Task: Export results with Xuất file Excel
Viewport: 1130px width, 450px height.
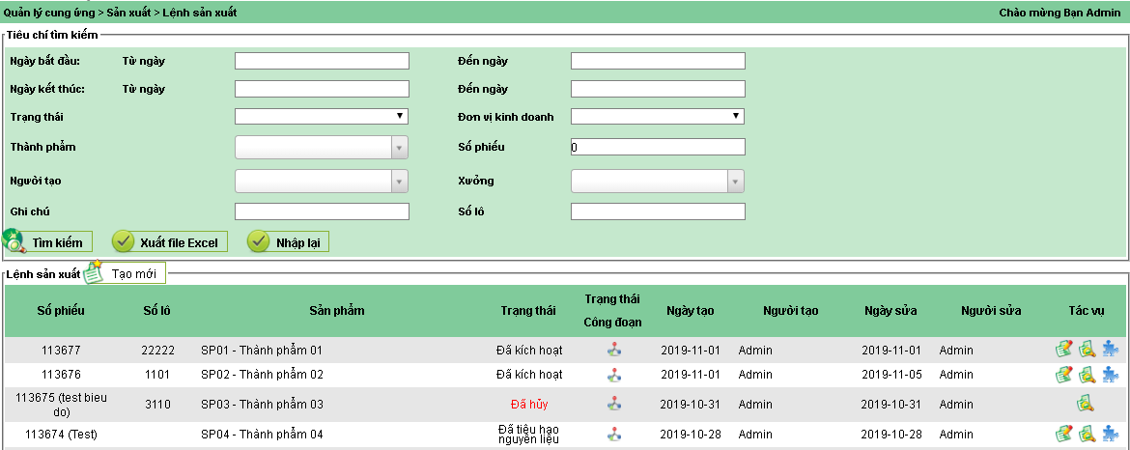Action: tap(169, 242)
